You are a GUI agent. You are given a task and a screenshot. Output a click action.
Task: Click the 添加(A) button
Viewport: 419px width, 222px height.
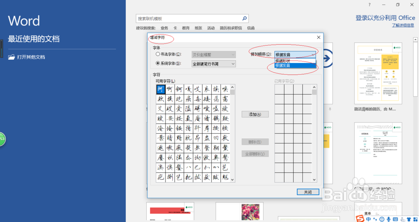pos(255,114)
